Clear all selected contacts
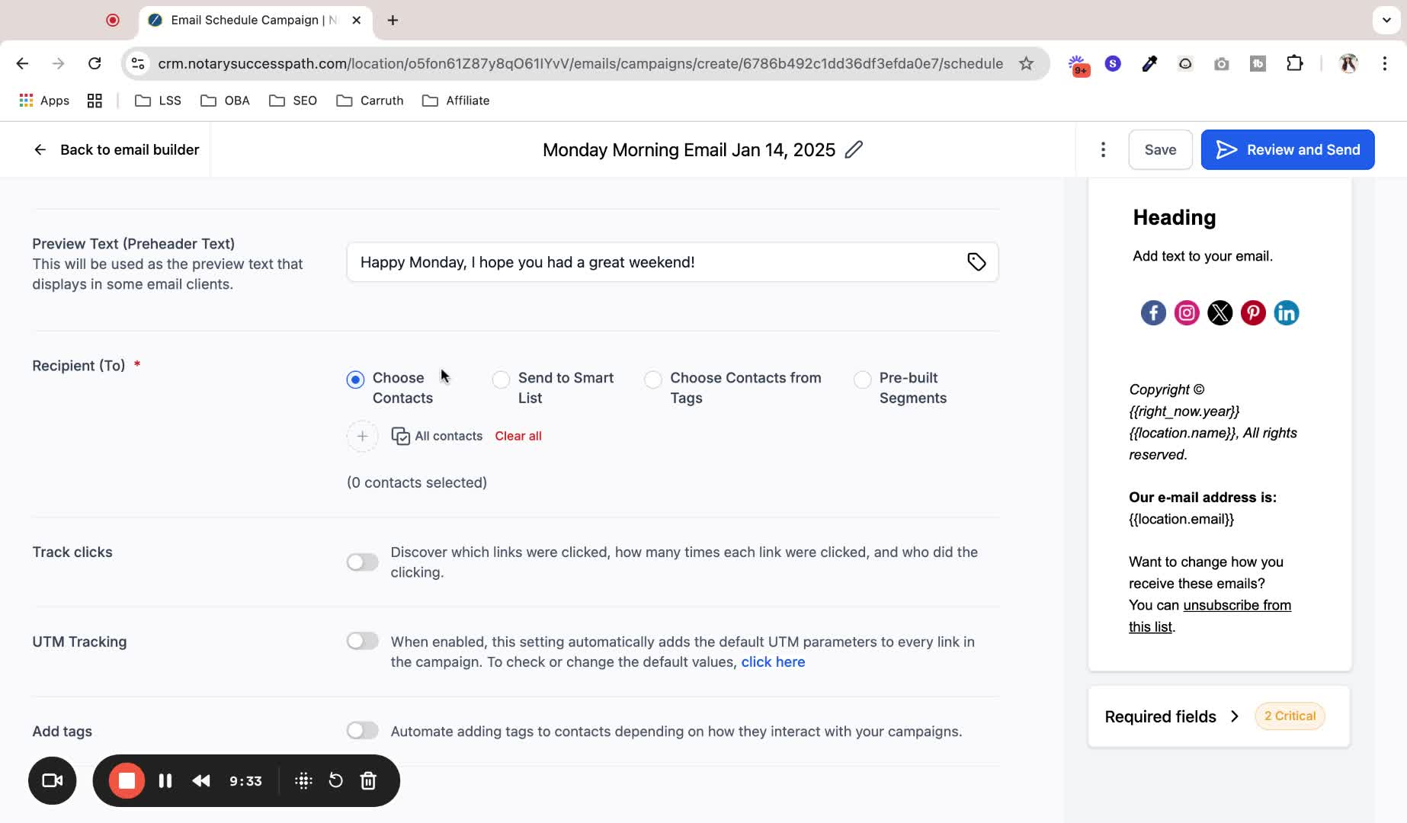This screenshot has height=823, width=1407. point(518,436)
